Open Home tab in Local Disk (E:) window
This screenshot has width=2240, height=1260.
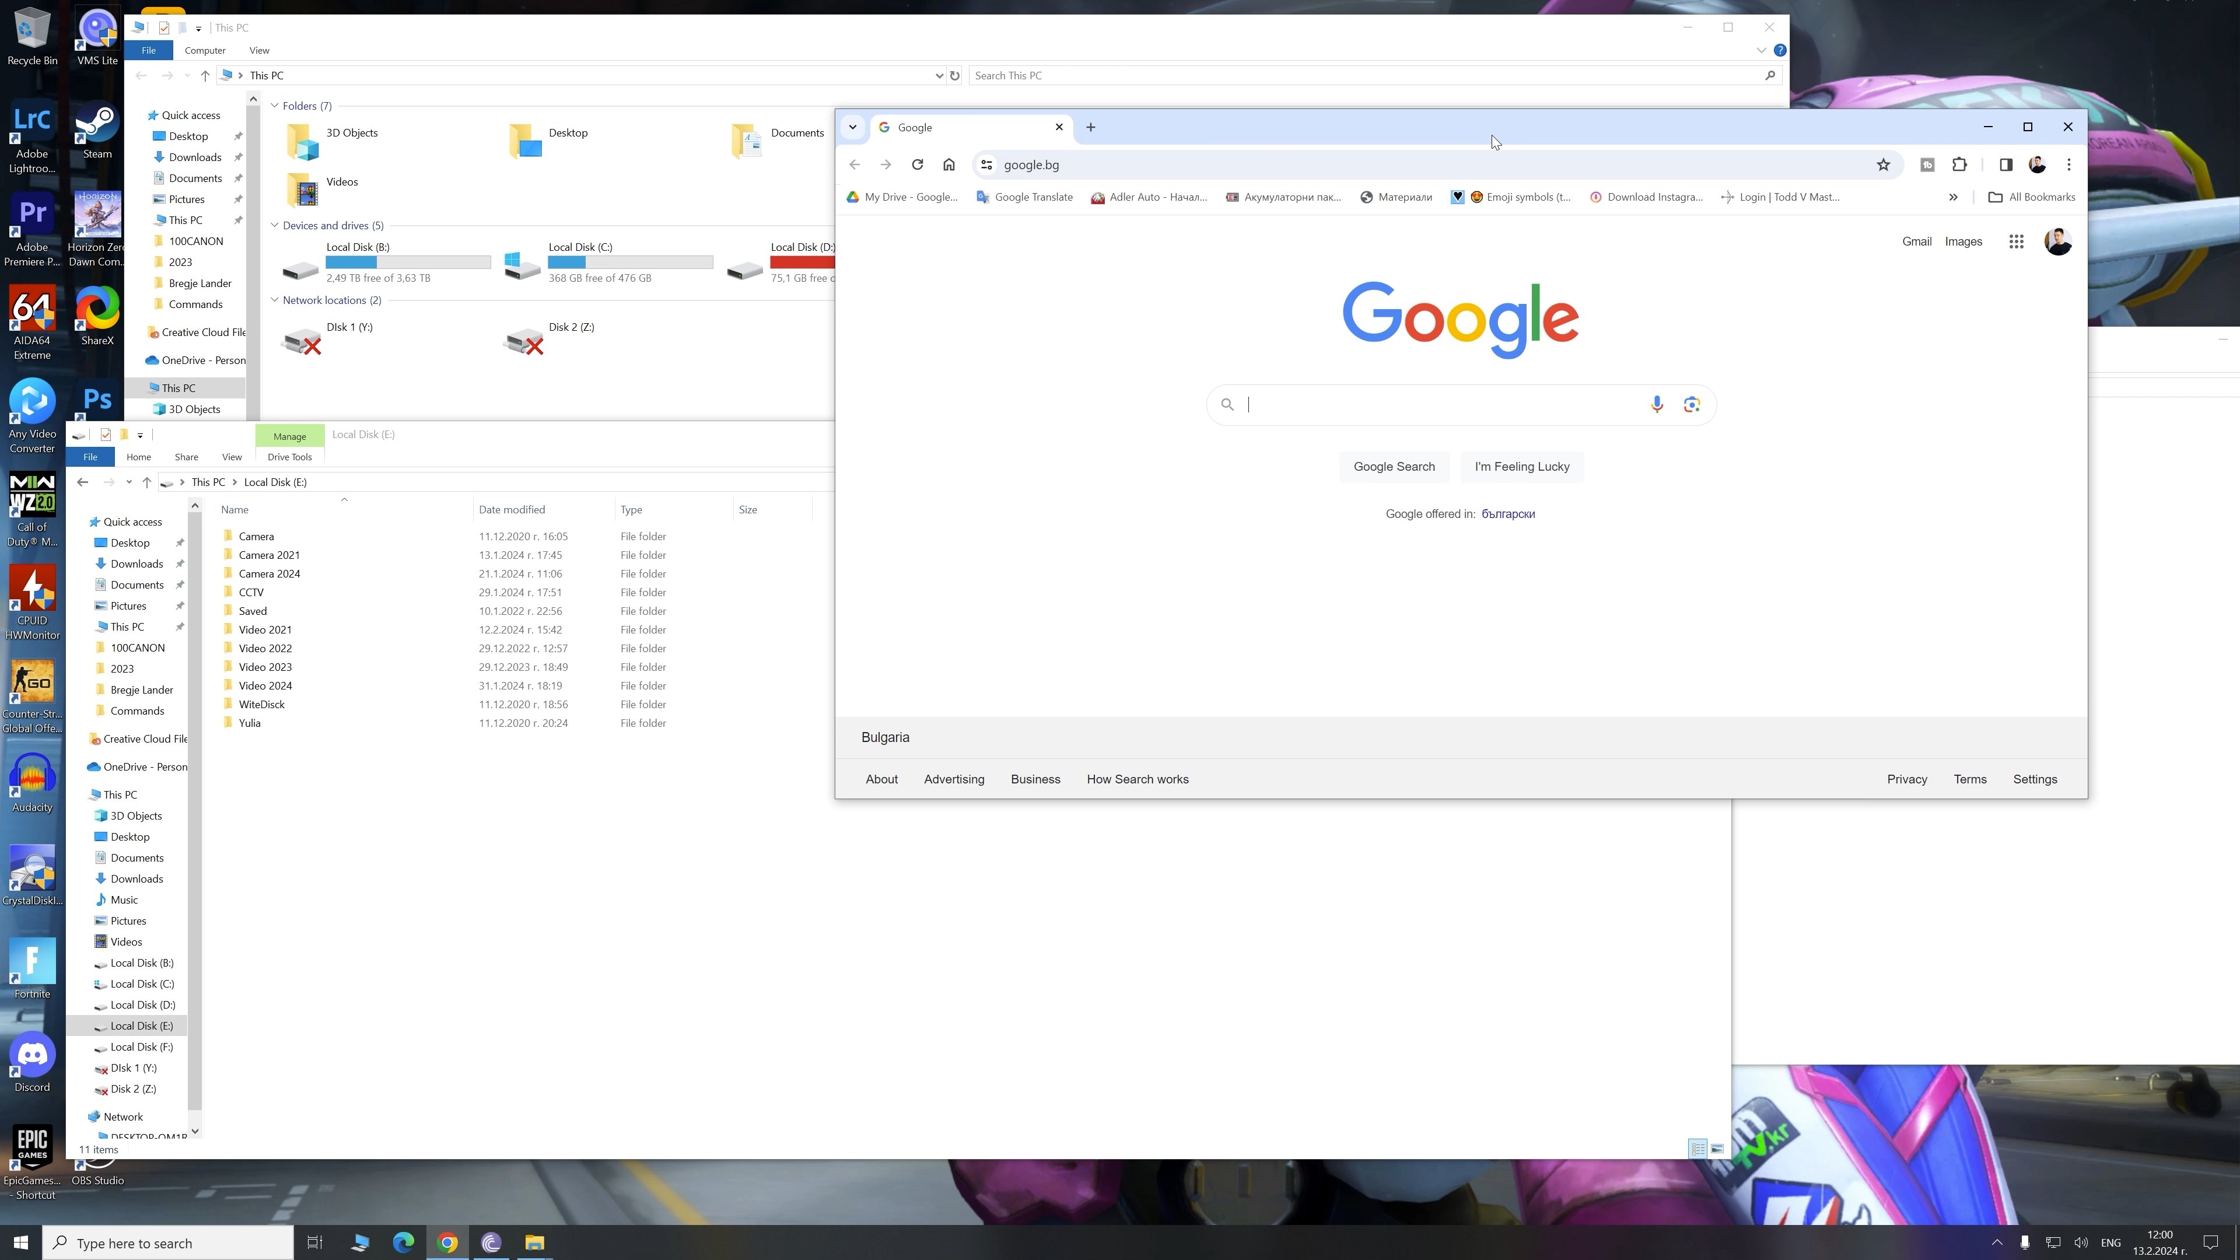click(138, 457)
